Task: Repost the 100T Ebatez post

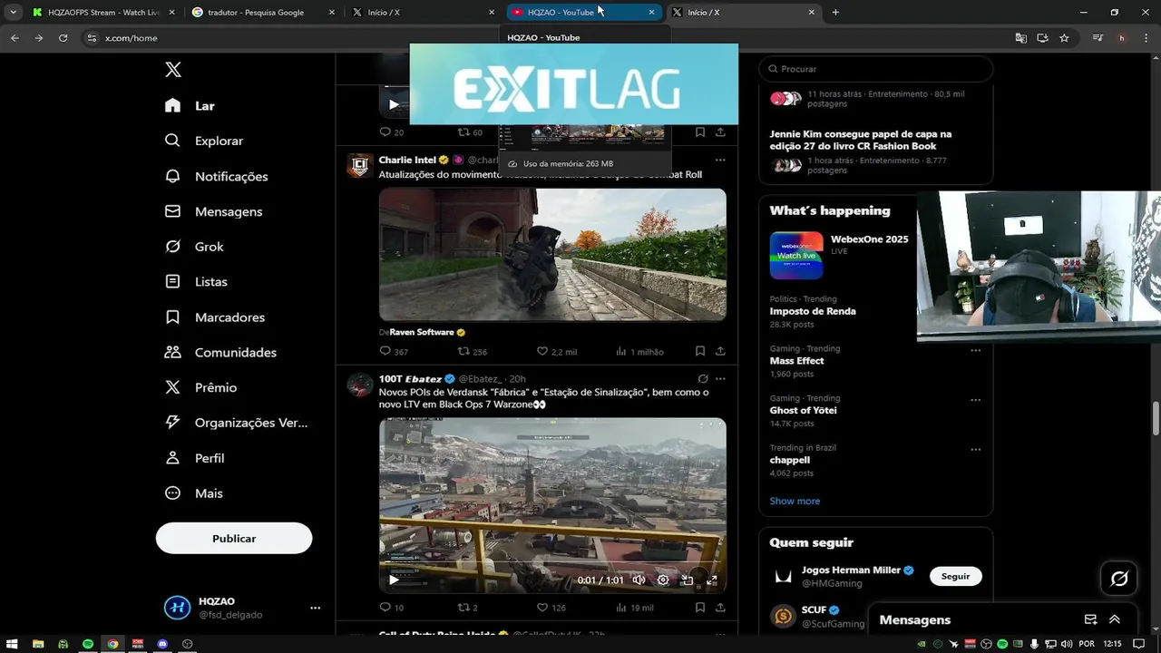Action: pyautogui.click(x=467, y=608)
